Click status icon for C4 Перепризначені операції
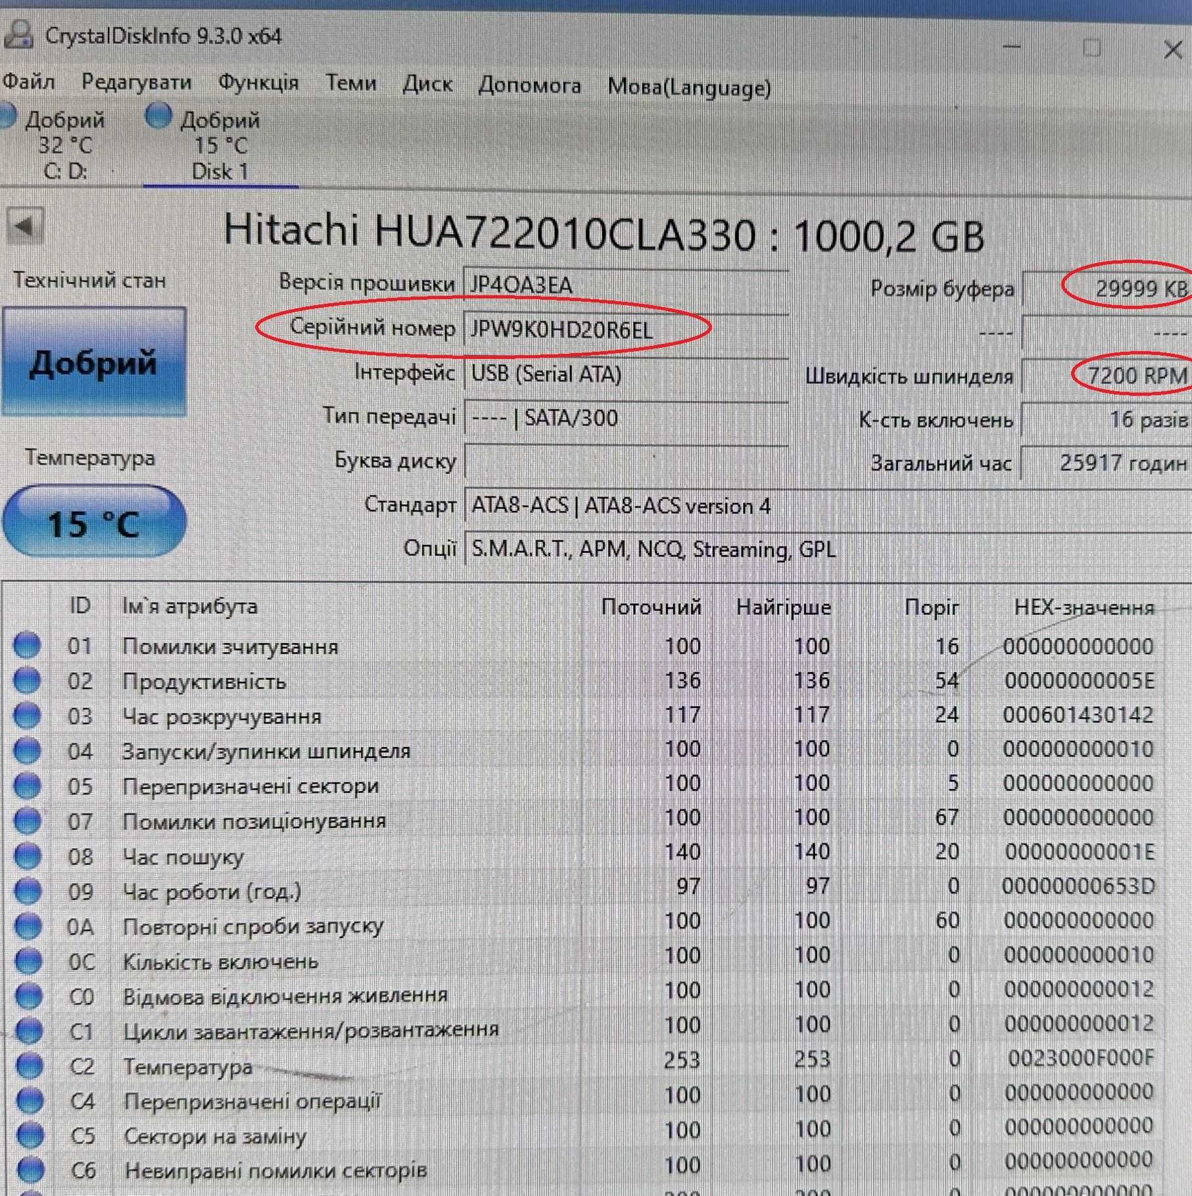Screen dimensions: 1192x1196 coord(30,1100)
